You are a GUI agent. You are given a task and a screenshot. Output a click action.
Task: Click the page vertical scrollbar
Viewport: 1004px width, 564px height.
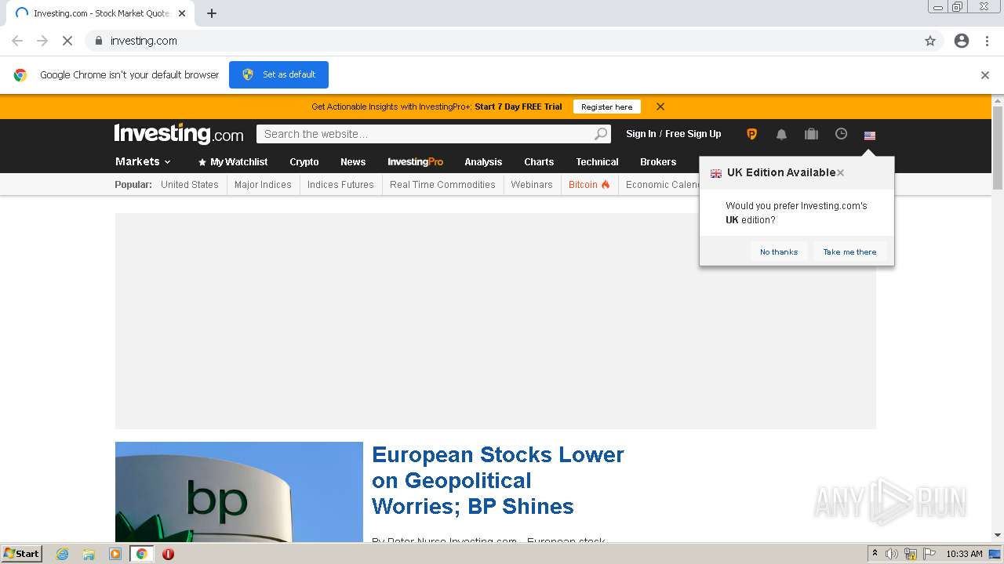pos(998,149)
